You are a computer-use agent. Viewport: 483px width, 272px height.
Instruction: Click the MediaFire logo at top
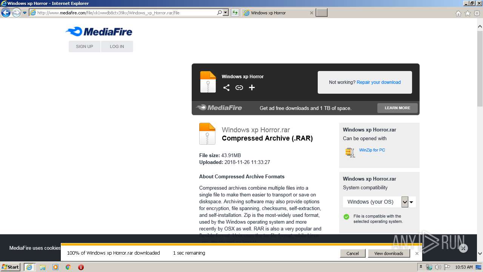pyautogui.click(x=99, y=32)
